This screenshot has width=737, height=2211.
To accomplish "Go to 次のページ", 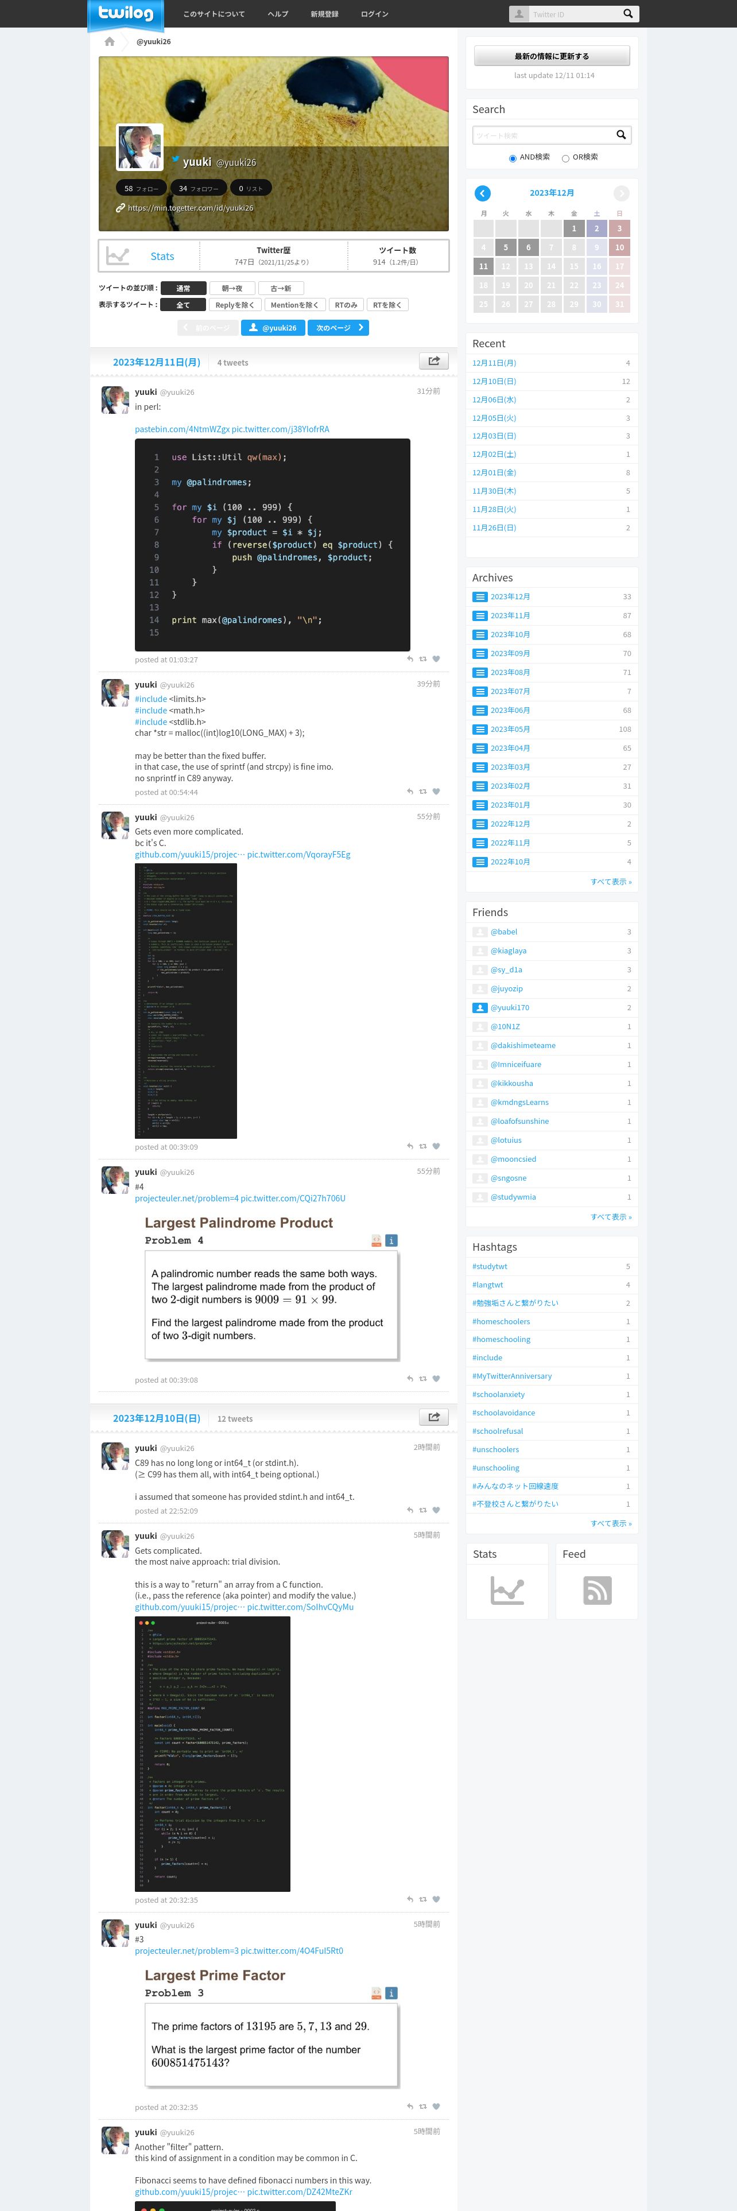I will [338, 328].
